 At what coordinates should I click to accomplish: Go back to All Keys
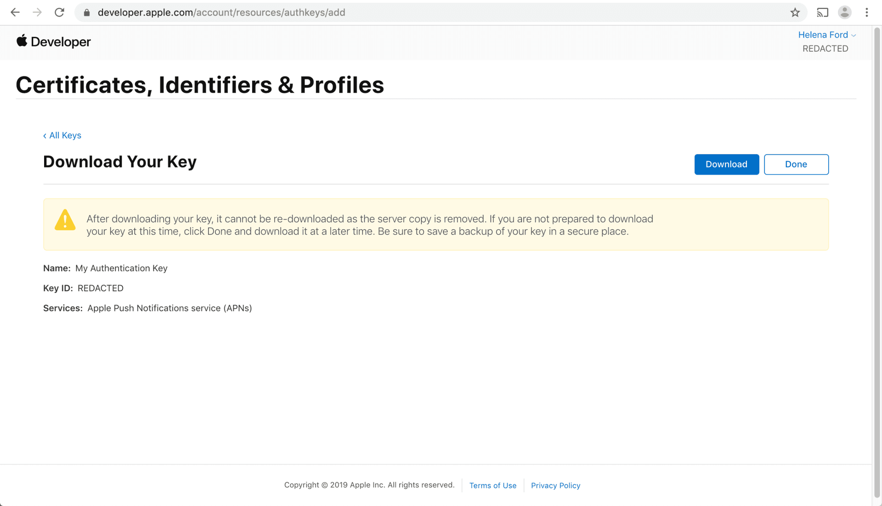coord(62,135)
